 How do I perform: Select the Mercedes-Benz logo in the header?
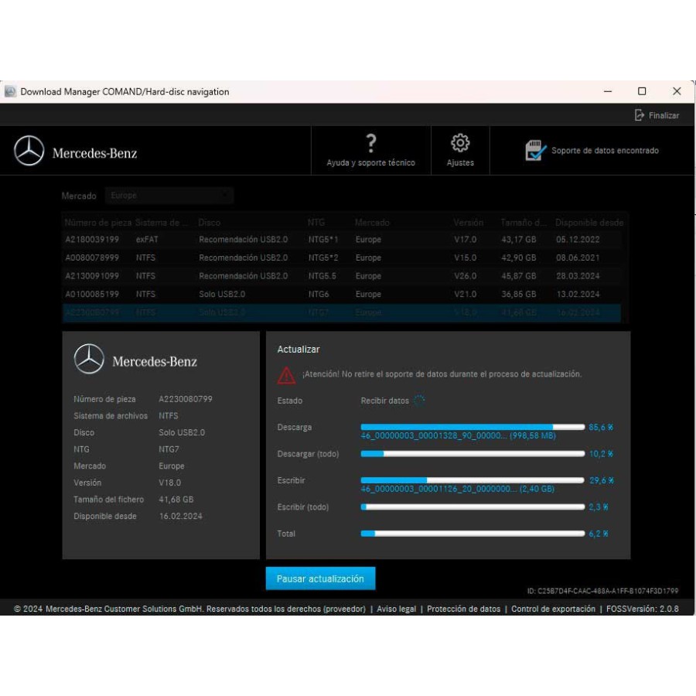pyautogui.click(x=29, y=150)
